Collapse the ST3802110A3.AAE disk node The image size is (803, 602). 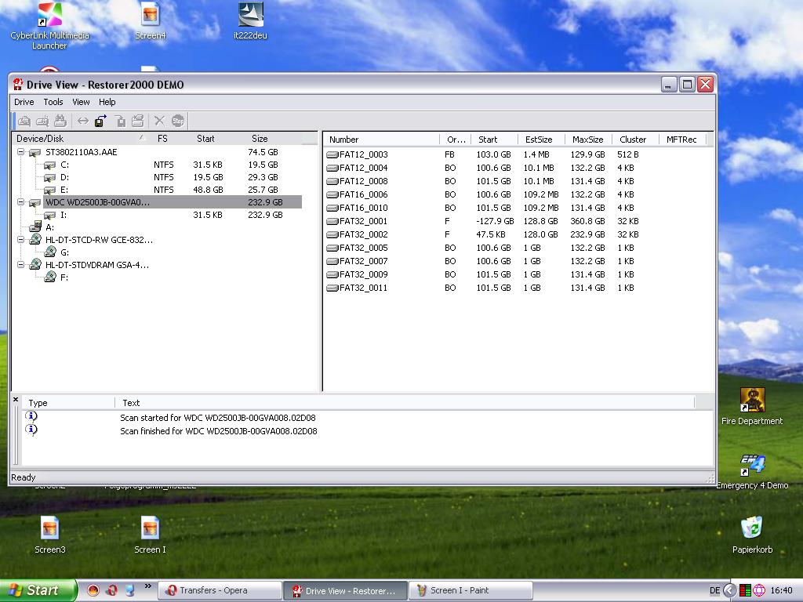[x=21, y=152]
